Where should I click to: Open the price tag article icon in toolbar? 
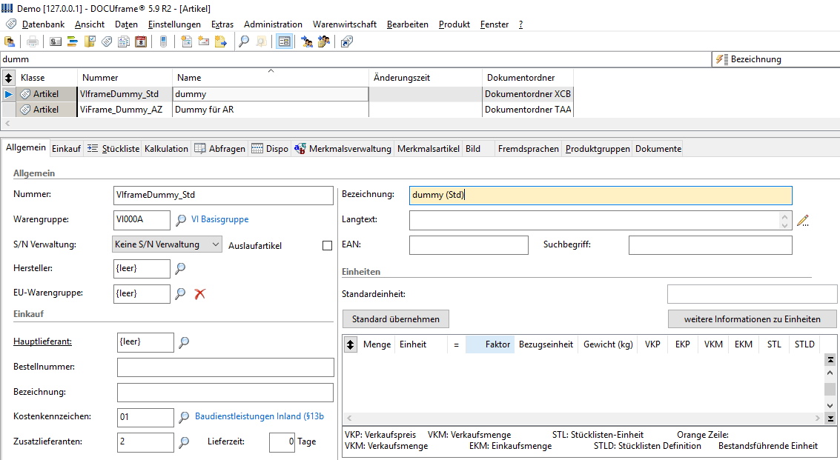(107, 41)
